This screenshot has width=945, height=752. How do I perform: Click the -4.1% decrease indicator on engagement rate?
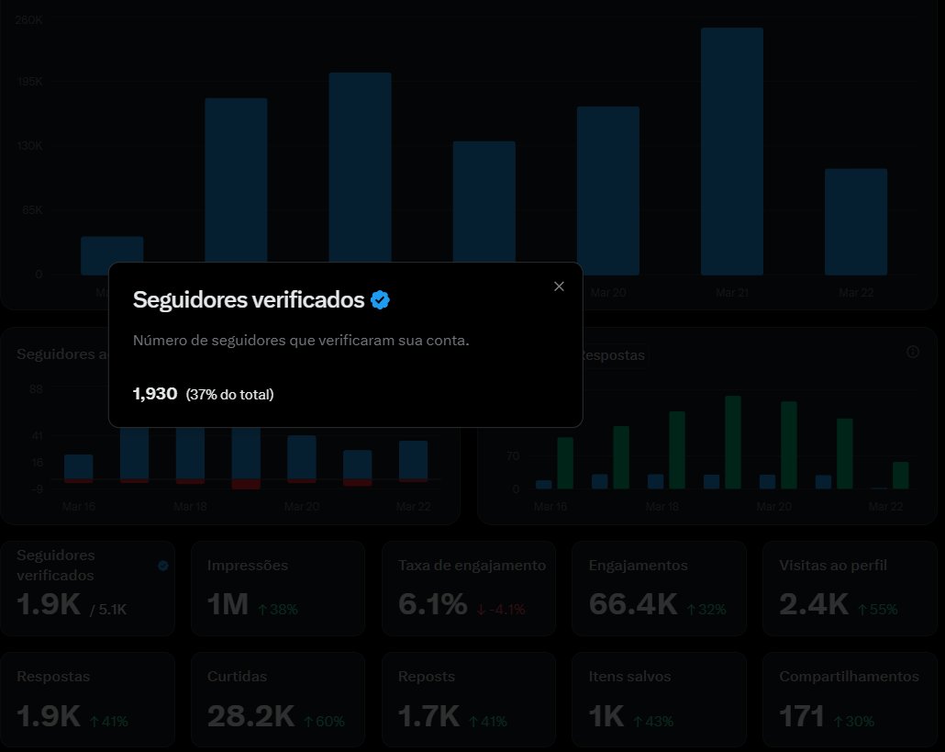pos(501,610)
